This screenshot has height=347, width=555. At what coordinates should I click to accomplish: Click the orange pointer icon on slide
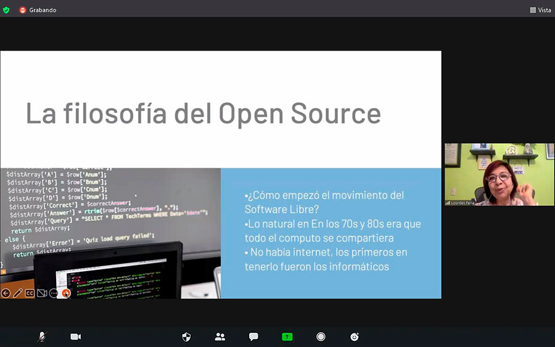(x=66, y=293)
